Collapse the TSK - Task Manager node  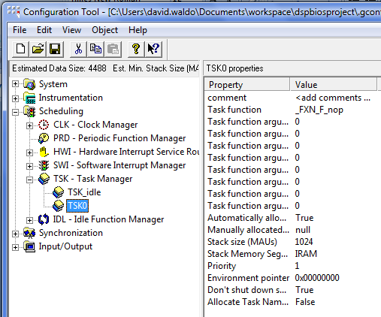(29, 180)
